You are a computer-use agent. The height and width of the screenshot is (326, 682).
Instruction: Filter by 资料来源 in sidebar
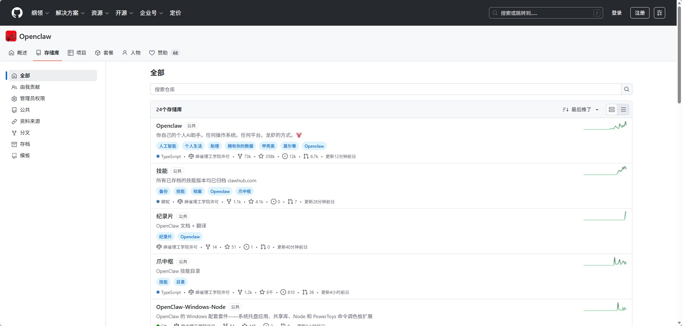pyautogui.click(x=53, y=121)
